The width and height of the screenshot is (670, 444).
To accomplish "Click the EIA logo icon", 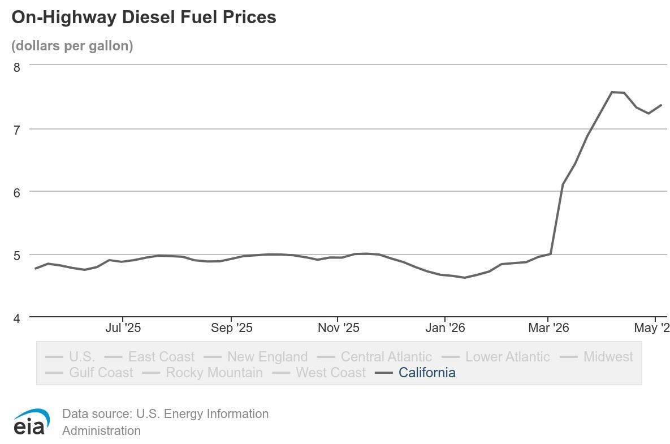I will pyautogui.click(x=32, y=422).
